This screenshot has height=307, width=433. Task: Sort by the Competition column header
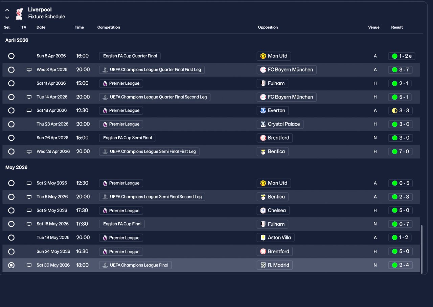[x=109, y=27]
